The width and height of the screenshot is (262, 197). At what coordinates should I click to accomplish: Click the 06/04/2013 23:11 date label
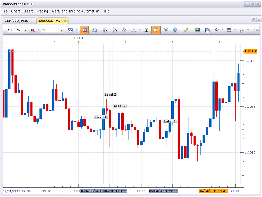pyautogui.click(x=113, y=191)
